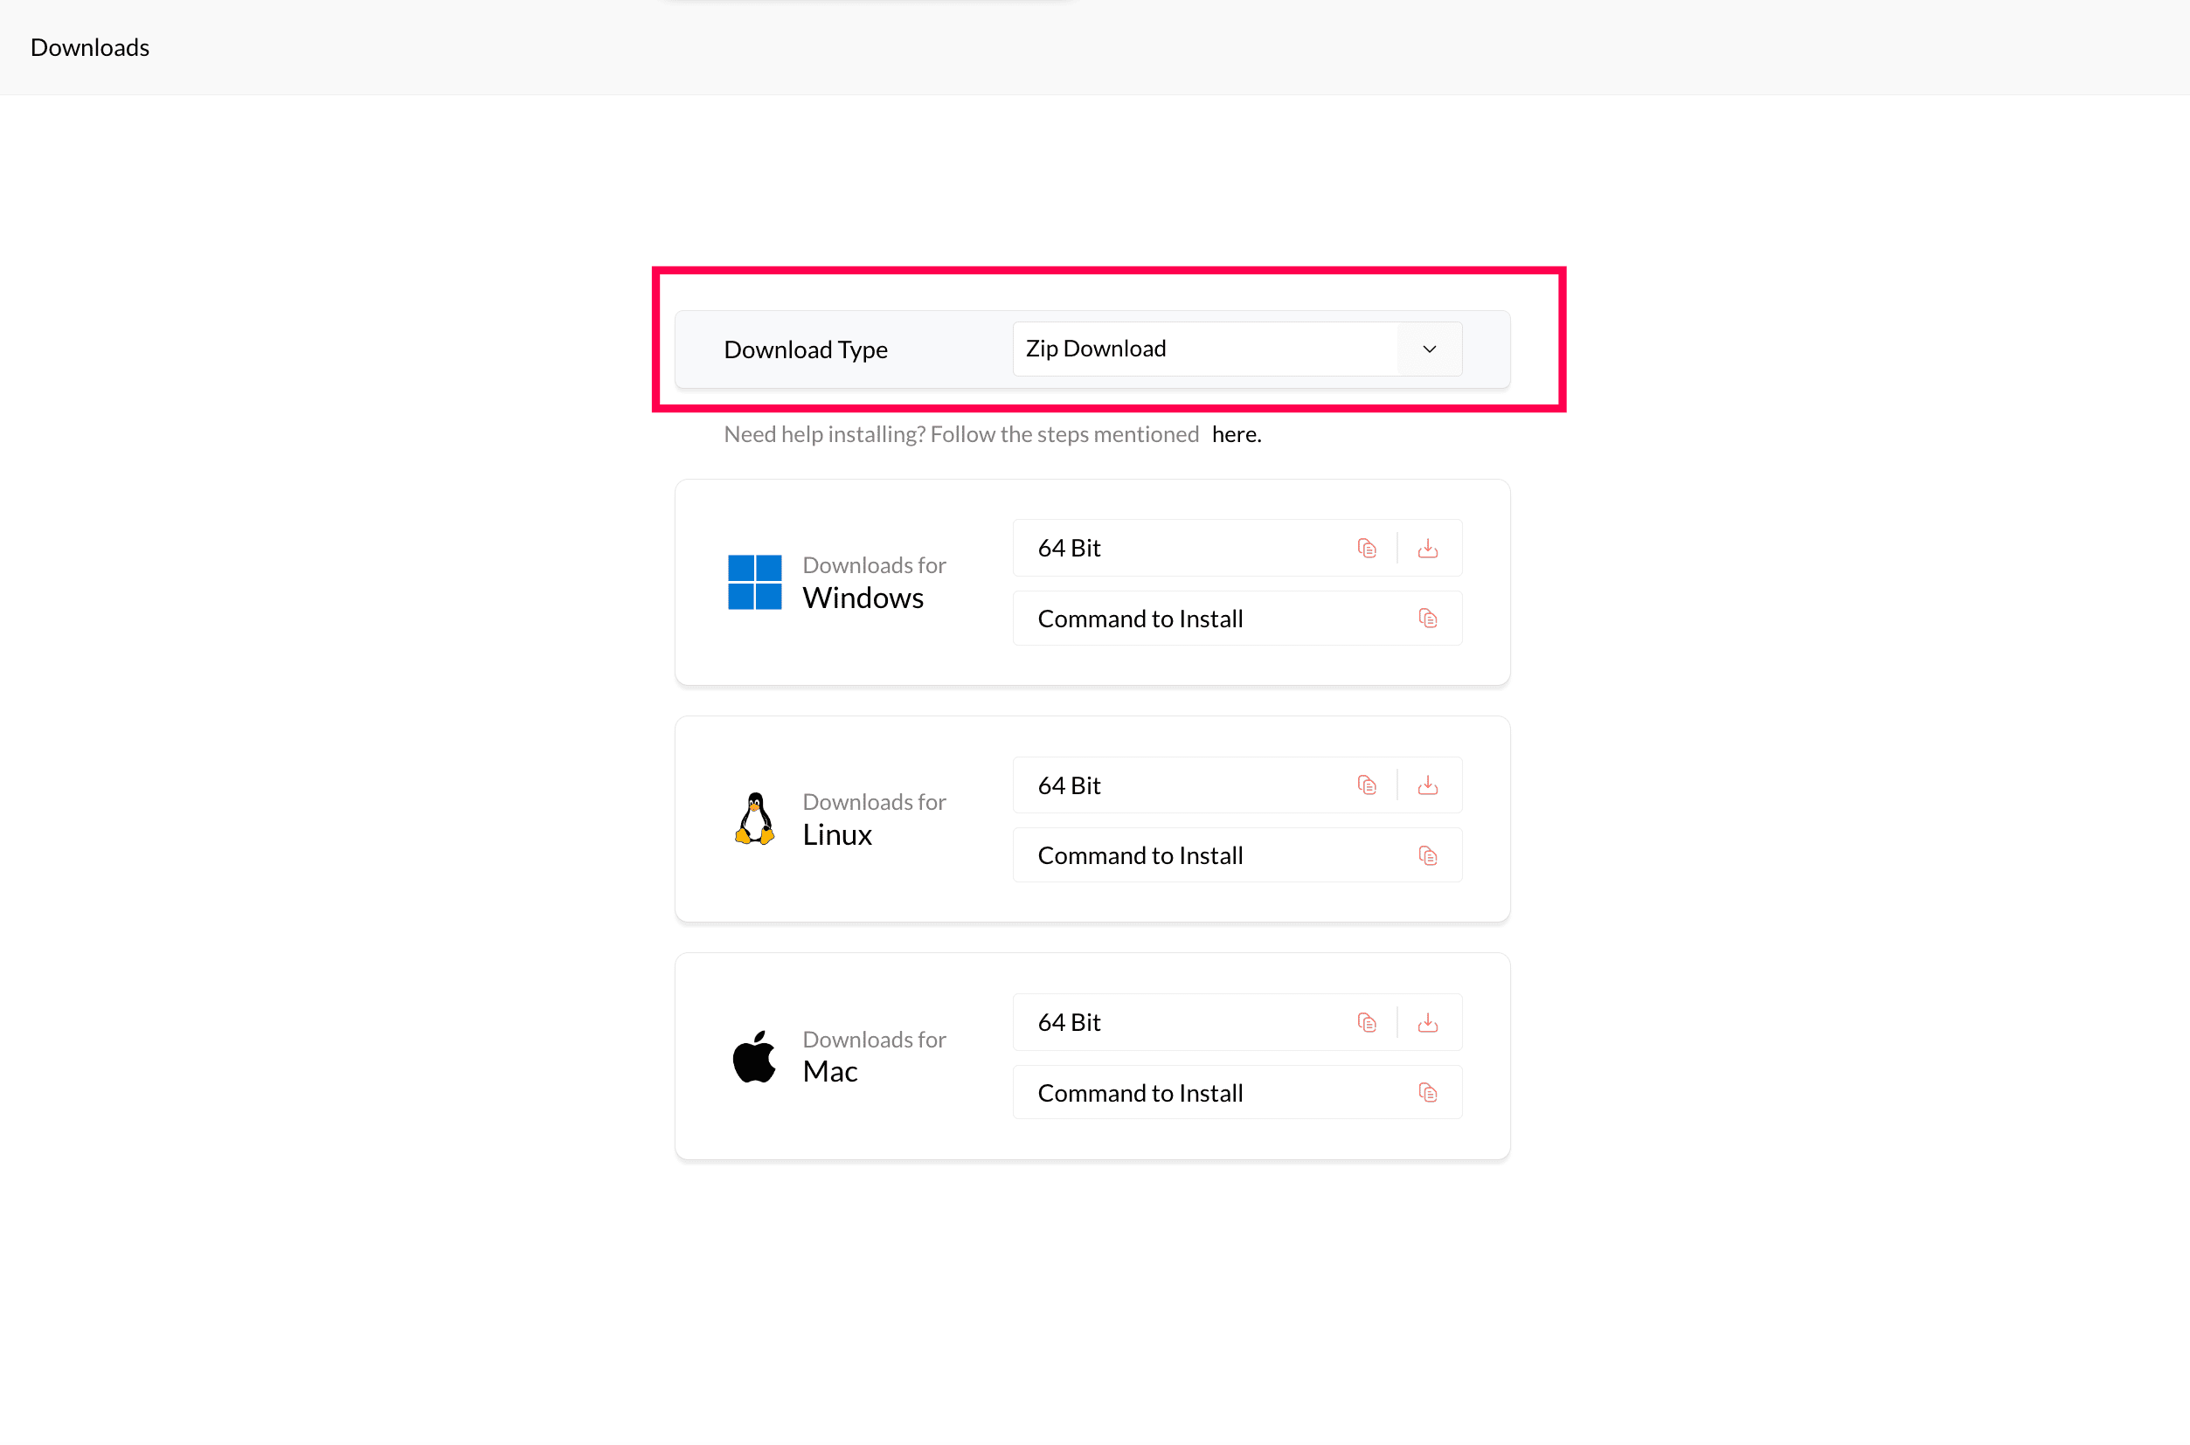Open the Zip Download selection box
The height and width of the screenshot is (1445, 2190).
1203,349
